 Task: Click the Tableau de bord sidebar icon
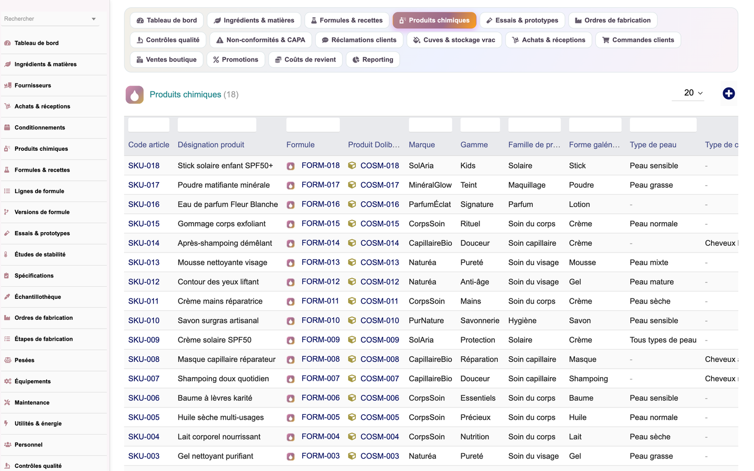(7, 43)
